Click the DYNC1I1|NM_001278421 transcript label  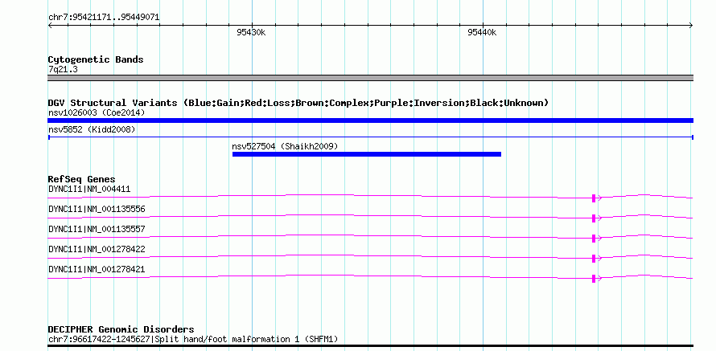97,269
